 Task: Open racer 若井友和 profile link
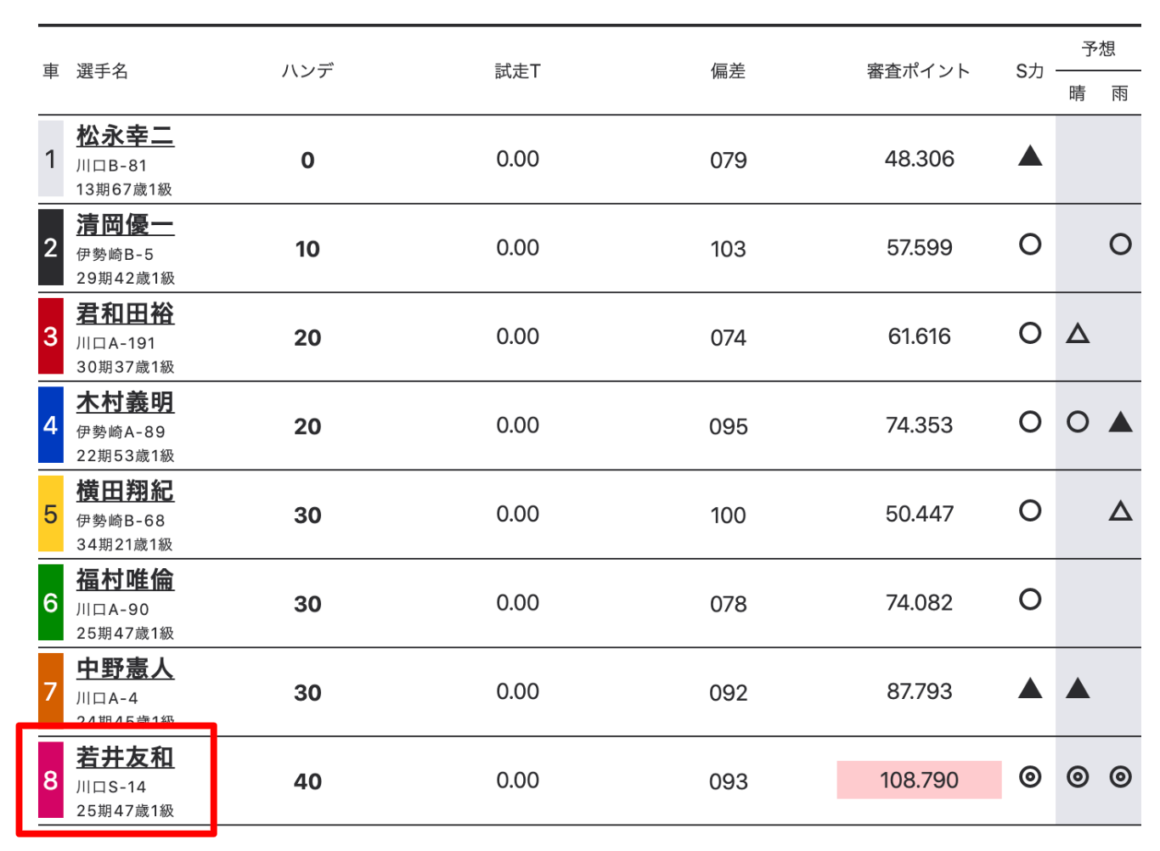125,758
